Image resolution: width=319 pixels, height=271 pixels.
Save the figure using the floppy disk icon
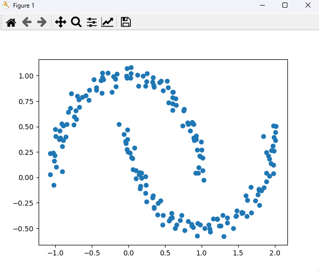coord(126,22)
